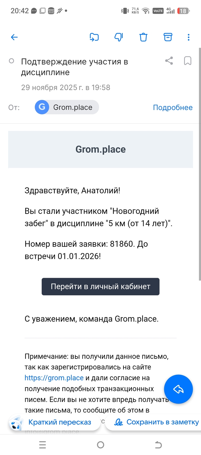Open Android recent apps menu
The height and width of the screenshot is (455, 201).
click(42, 445)
